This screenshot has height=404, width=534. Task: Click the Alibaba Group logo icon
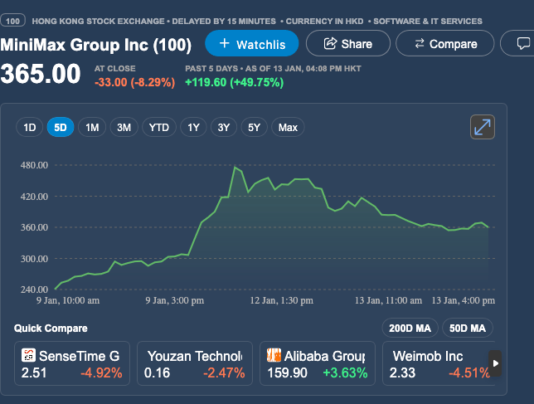[x=274, y=356]
